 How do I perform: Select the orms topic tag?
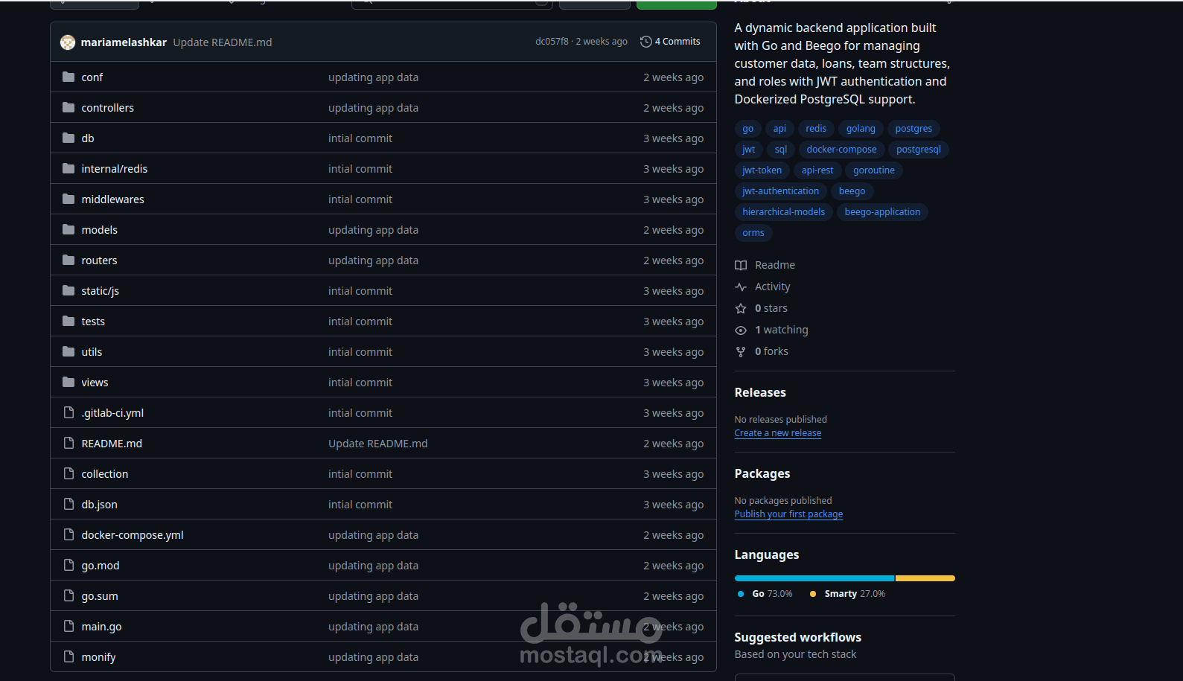coord(753,233)
